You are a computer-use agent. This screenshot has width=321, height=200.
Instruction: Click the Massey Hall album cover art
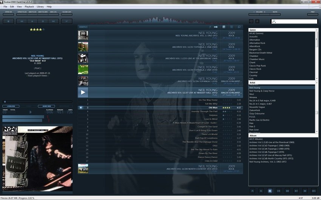(37, 159)
